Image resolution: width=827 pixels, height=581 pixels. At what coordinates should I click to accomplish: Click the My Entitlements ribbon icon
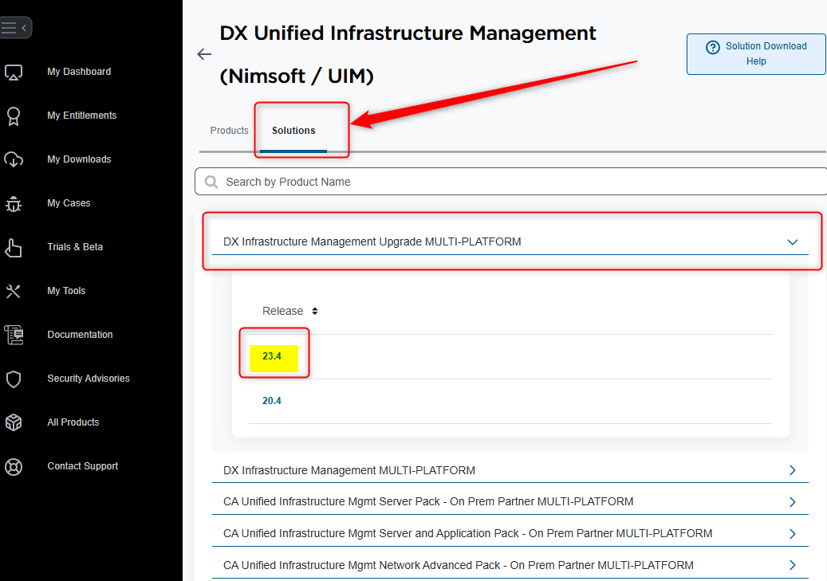[x=14, y=116]
